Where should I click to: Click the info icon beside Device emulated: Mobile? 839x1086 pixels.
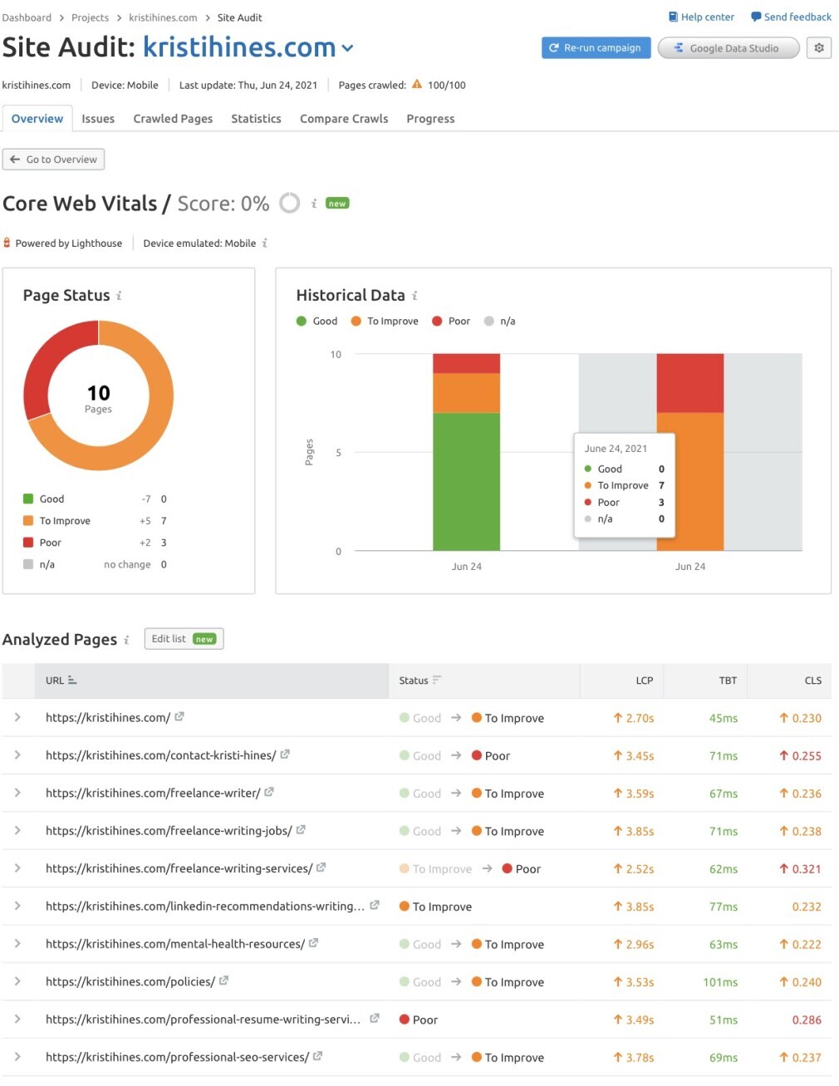point(265,243)
